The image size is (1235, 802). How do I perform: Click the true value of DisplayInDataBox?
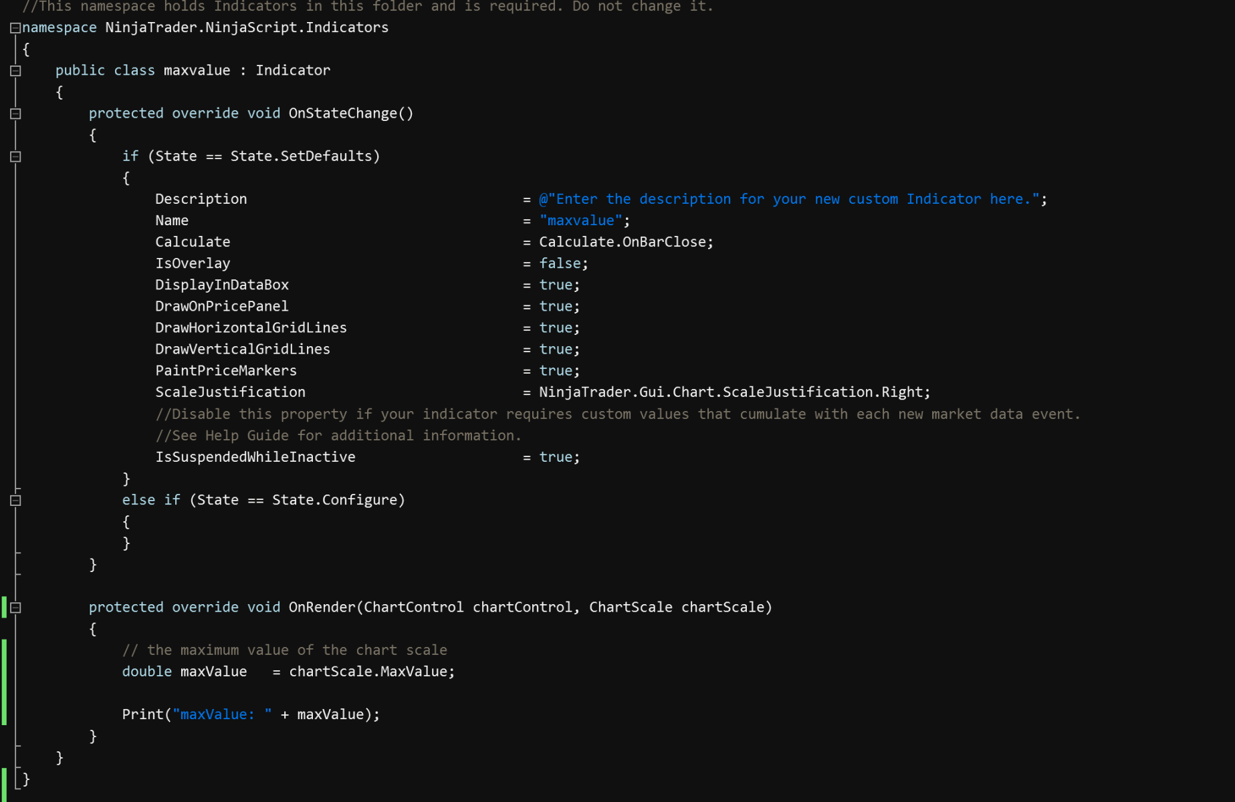556,285
